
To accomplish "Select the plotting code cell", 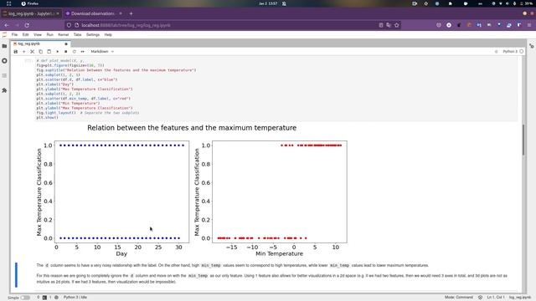I will pyautogui.click(x=276, y=89).
